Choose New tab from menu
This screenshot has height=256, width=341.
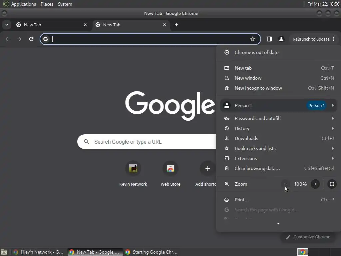coord(279,68)
